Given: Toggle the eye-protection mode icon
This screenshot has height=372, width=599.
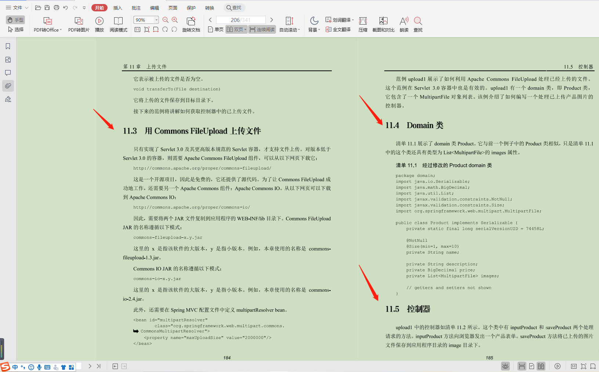Looking at the screenshot, I should coord(505,366).
